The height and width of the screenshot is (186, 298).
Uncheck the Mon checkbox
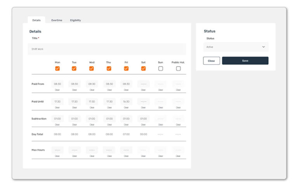[57, 69]
